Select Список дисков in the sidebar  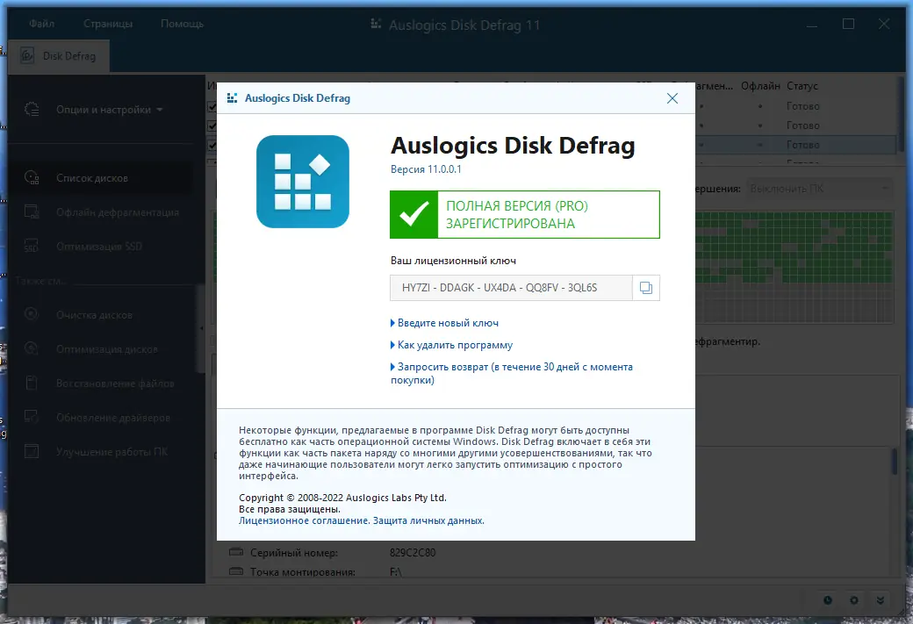pos(94,176)
